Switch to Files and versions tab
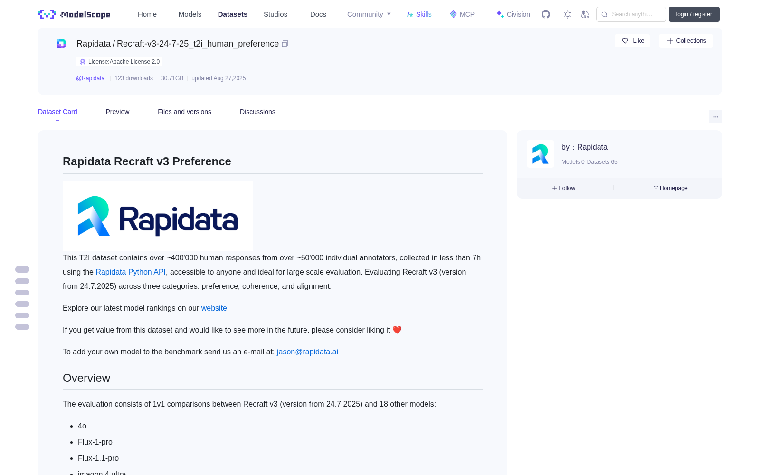The image size is (760, 475). 184,112
